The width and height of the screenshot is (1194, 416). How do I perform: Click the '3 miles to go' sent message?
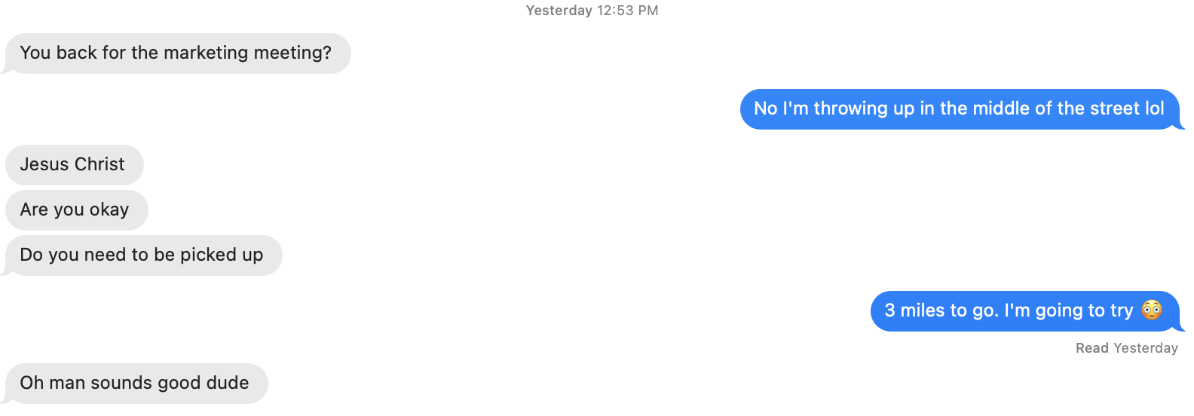coord(1025,311)
